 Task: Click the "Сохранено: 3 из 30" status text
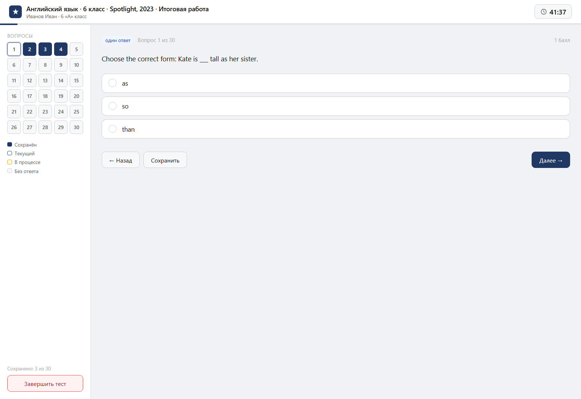(x=29, y=369)
